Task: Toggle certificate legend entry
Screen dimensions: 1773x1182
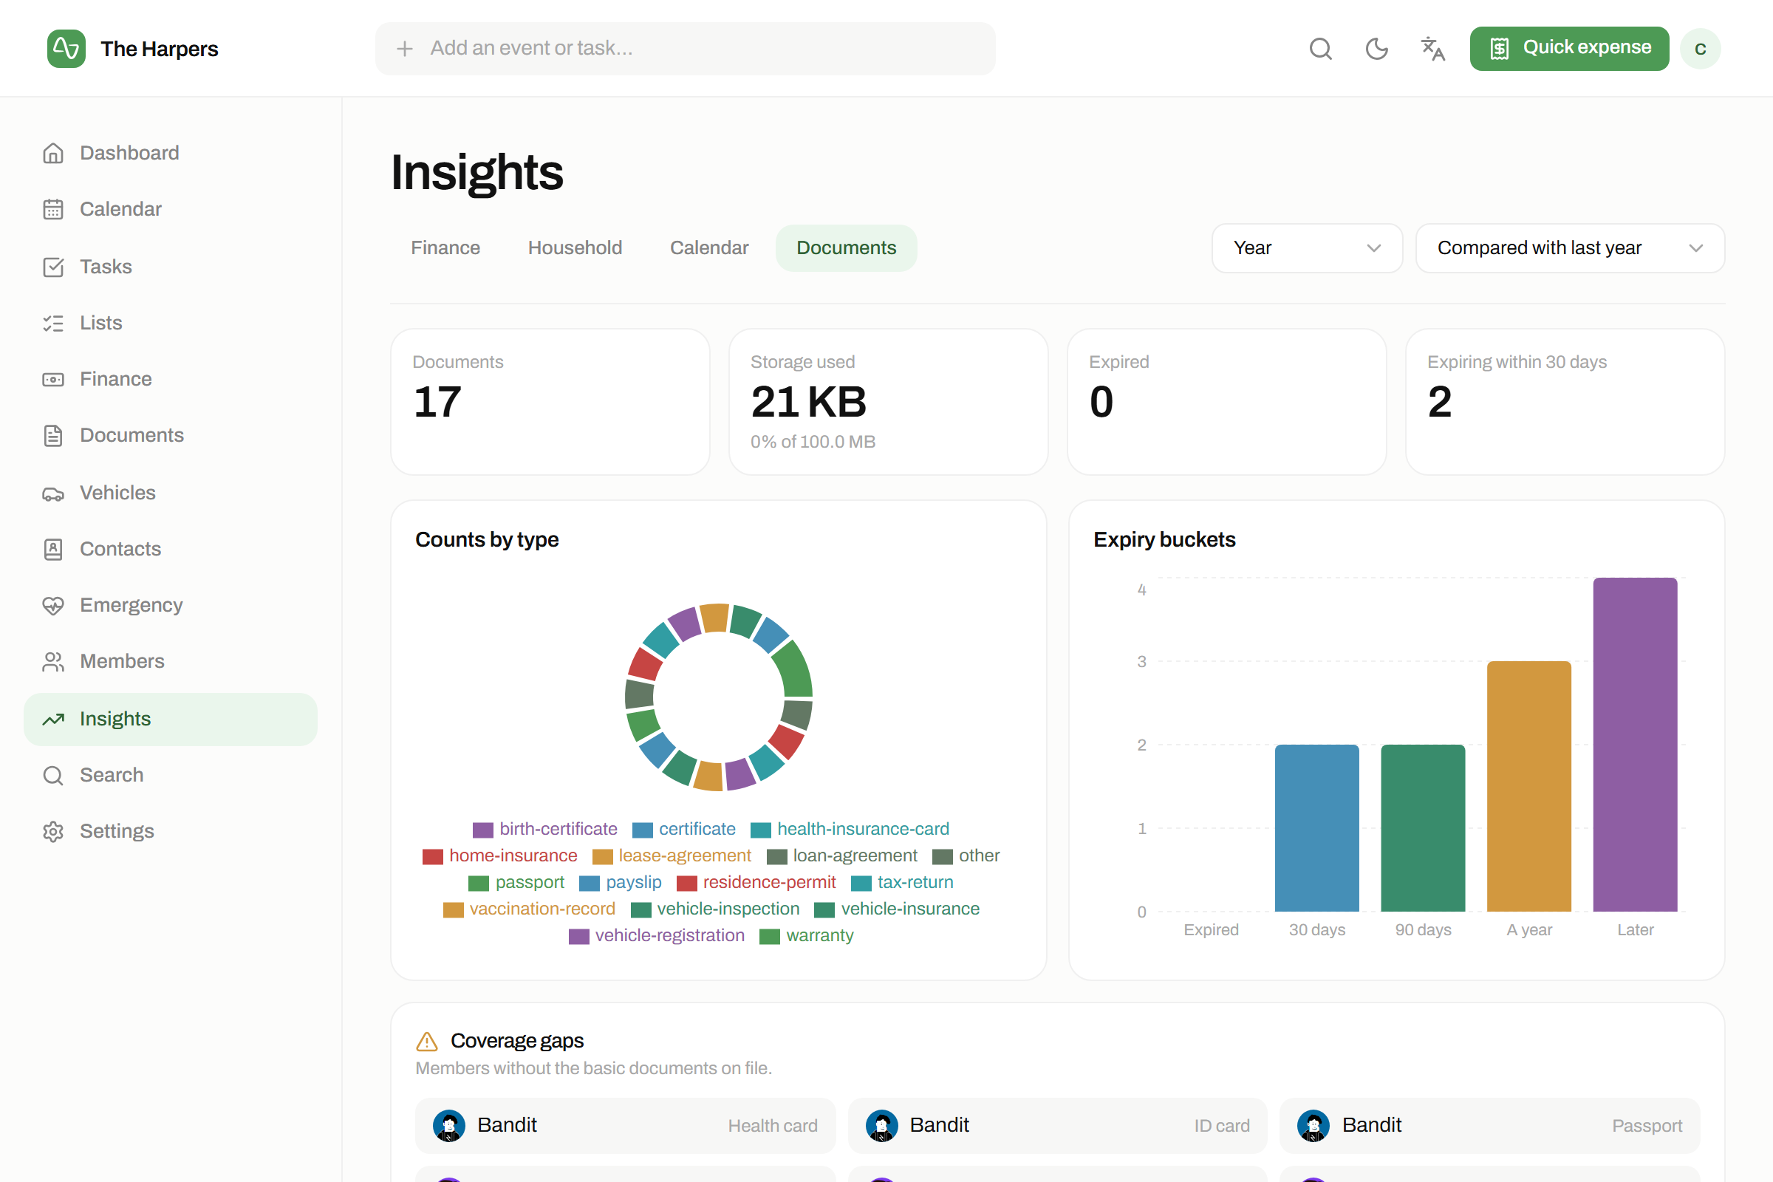Action: [x=684, y=829]
